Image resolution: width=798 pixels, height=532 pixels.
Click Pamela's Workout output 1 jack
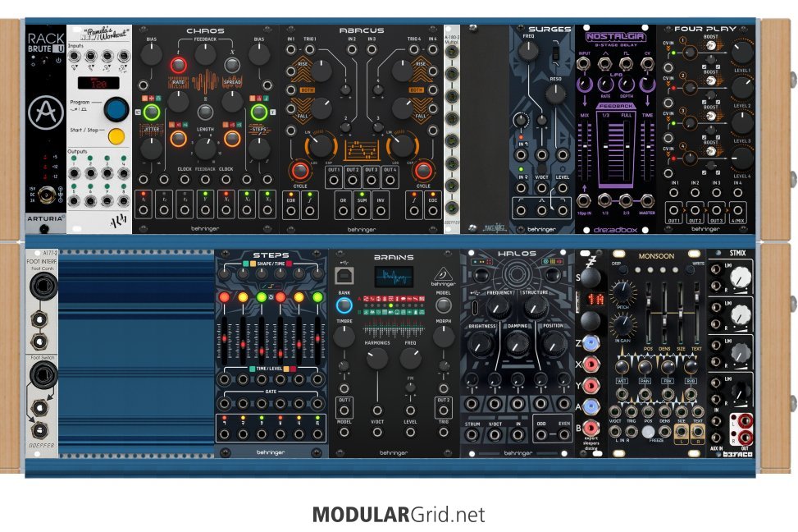(75, 174)
